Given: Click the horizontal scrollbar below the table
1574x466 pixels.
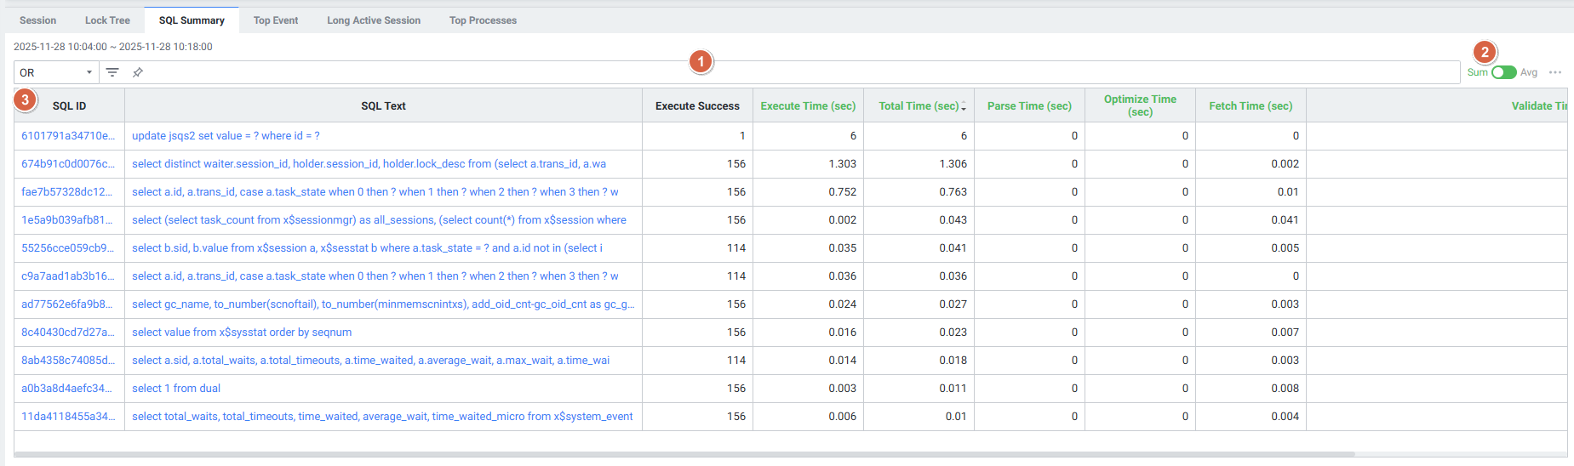Looking at the screenshot, I should pyautogui.click(x=681, y=454).
